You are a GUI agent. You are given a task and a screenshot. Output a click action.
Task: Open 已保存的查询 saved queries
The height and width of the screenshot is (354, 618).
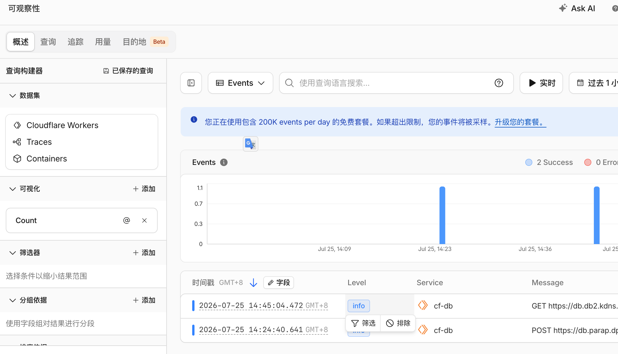click(x=128, y=71)
